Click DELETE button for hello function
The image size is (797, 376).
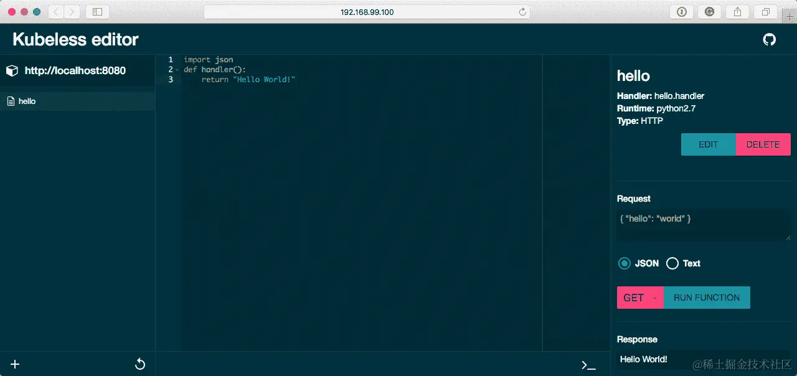(763, 144)
